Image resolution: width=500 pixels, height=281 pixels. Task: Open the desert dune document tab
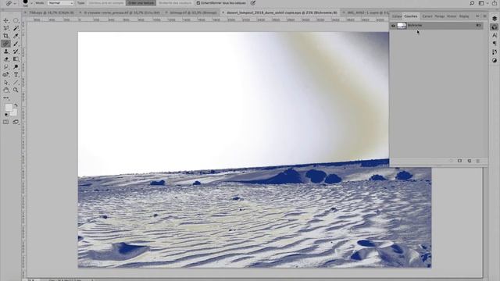click(281, 12)
